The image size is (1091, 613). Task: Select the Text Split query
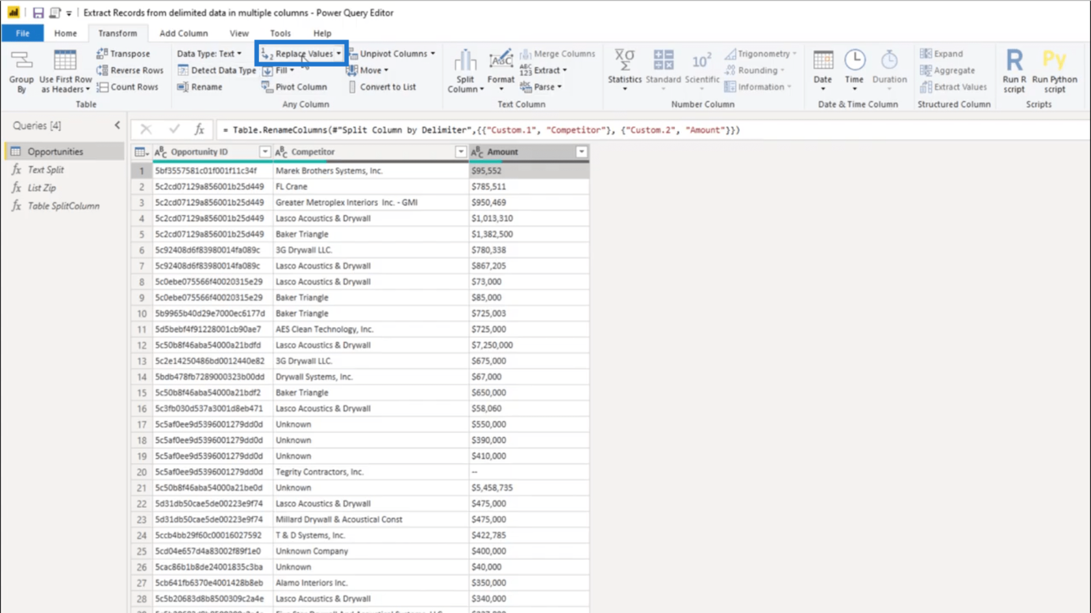click(x=64, y=169)
